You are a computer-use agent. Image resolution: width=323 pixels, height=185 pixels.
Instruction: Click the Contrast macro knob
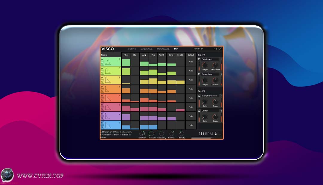pos(172,134)
